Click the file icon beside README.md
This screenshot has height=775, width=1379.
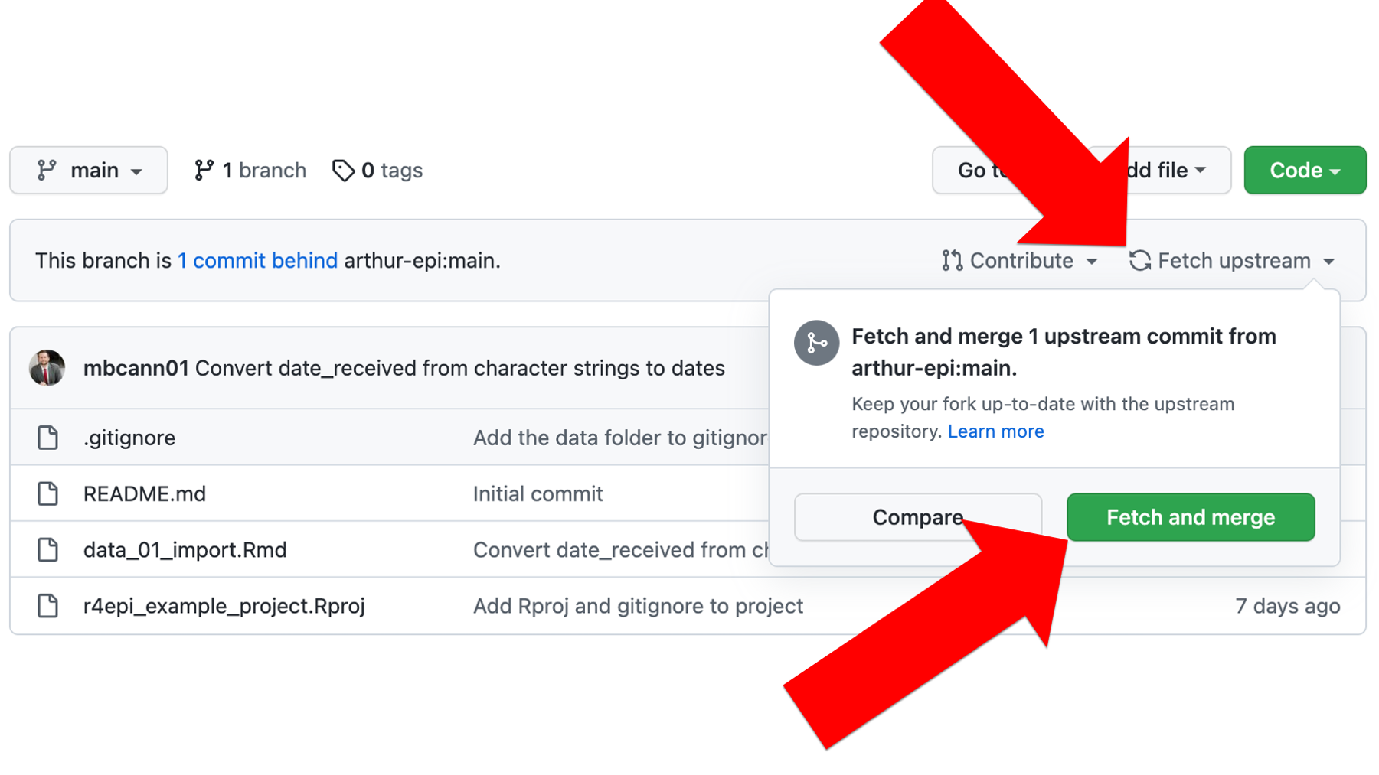tap(48, 493)
